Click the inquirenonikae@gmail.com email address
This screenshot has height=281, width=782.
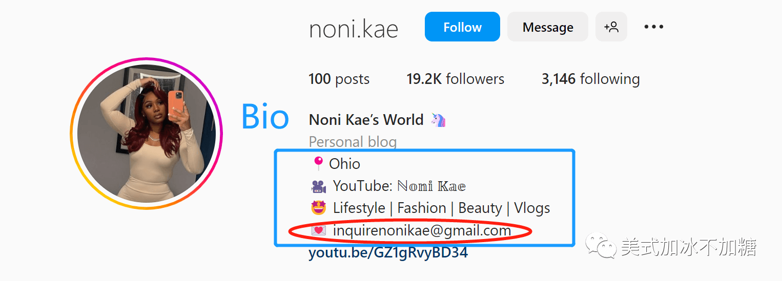pyautogui.click(x=422, y=231)
